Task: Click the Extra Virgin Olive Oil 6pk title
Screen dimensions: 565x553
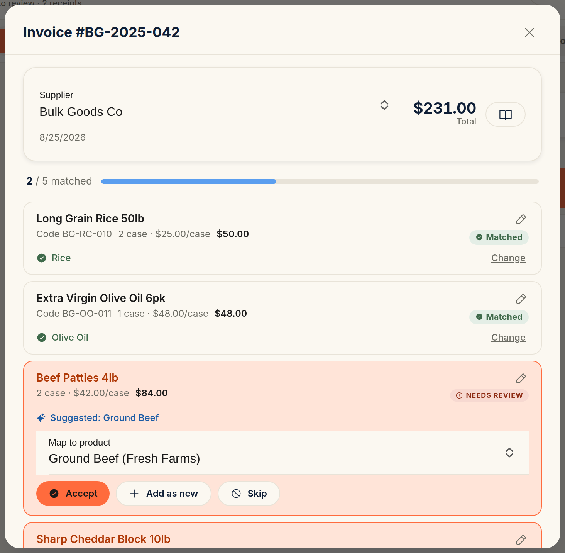Action: click(101, 298)
